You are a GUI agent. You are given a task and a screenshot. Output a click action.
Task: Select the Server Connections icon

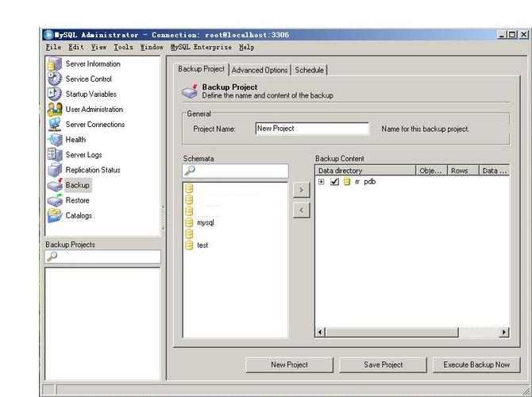click(x=54, y=125)
